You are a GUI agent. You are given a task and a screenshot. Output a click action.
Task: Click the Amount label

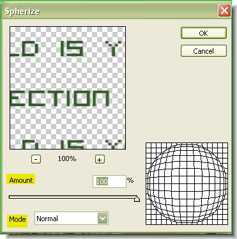21,180
